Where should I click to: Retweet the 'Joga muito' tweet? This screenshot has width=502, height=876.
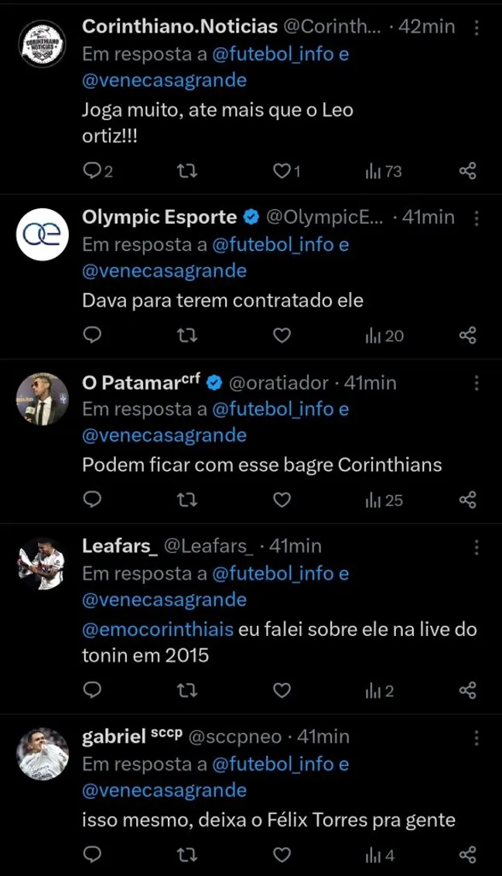pos(184,171)
